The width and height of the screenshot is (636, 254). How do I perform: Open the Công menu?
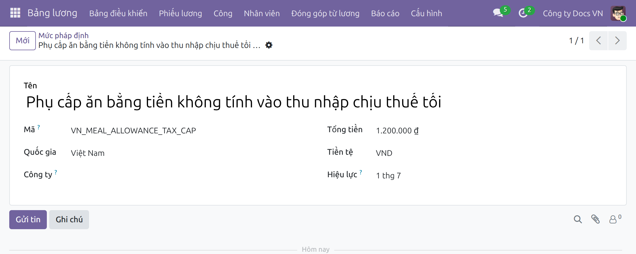[223, 13]
